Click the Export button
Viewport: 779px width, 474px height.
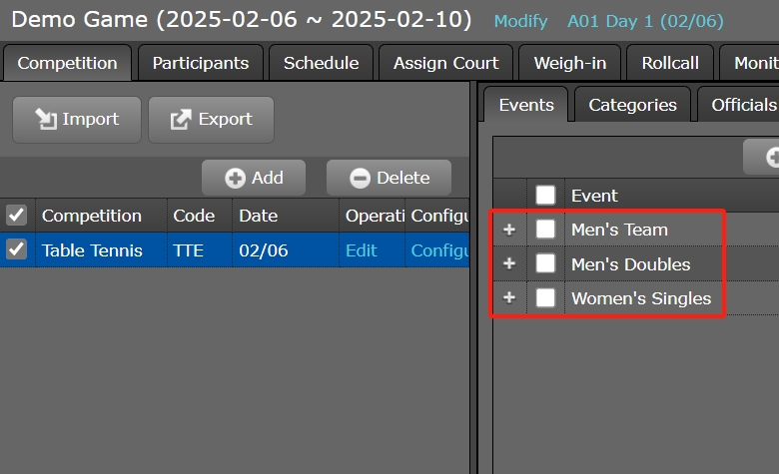pos(211,120)
